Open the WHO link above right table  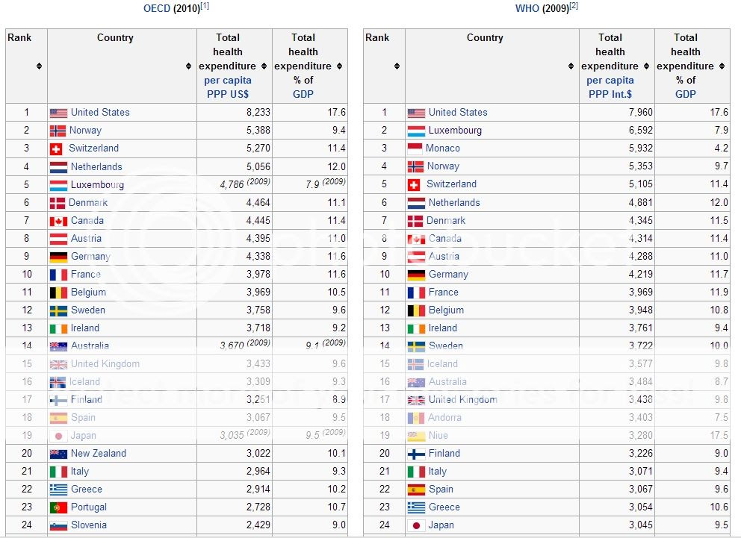[527, 8]
